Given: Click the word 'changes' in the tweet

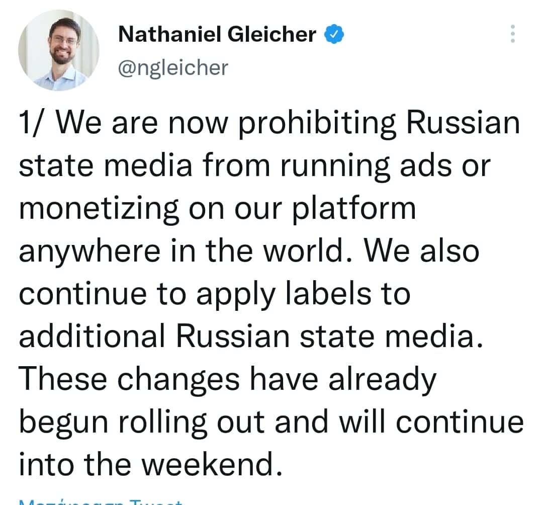Looking at the screenshot, I should pyautogui.click(x=178, y=380).
